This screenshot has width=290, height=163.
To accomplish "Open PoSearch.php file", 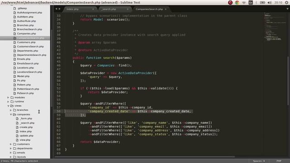I will pos(25,93).
